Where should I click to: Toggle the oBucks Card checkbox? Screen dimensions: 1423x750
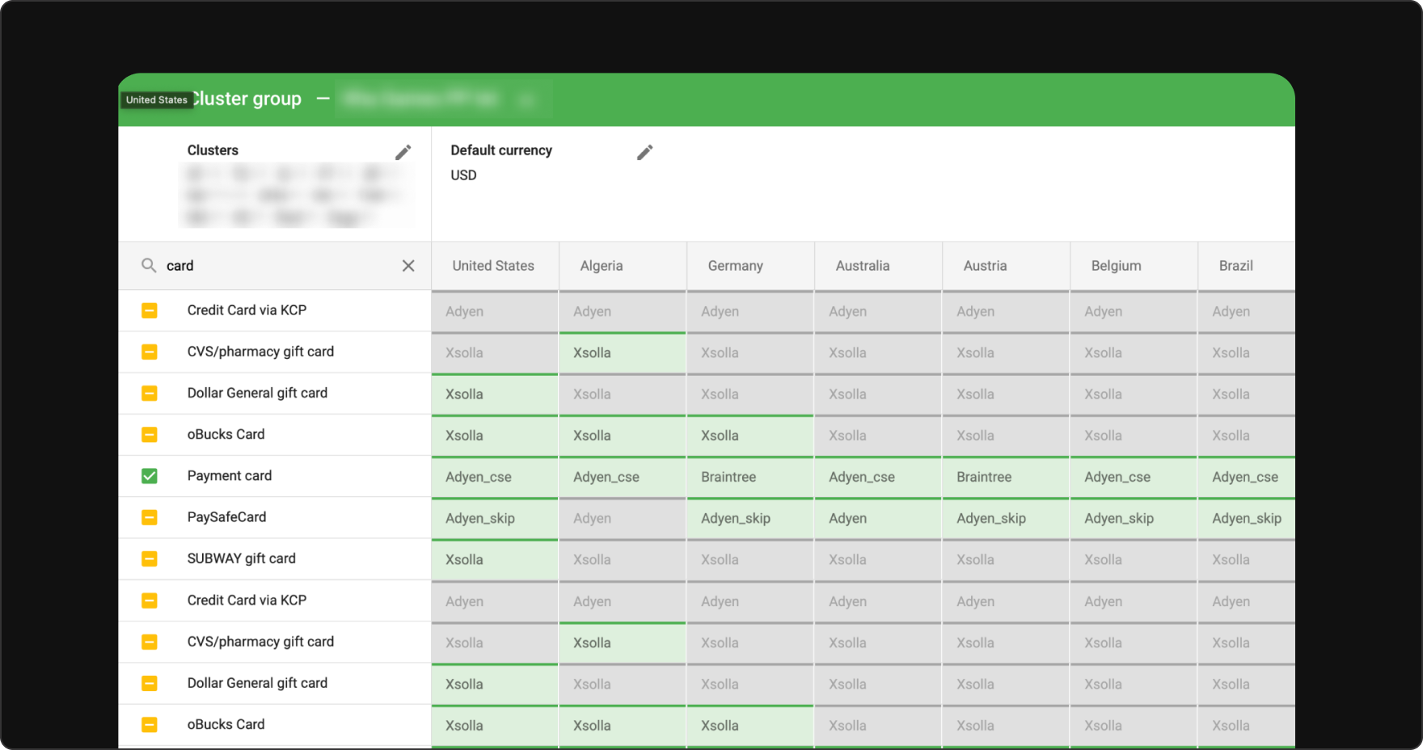pos(149,434)
